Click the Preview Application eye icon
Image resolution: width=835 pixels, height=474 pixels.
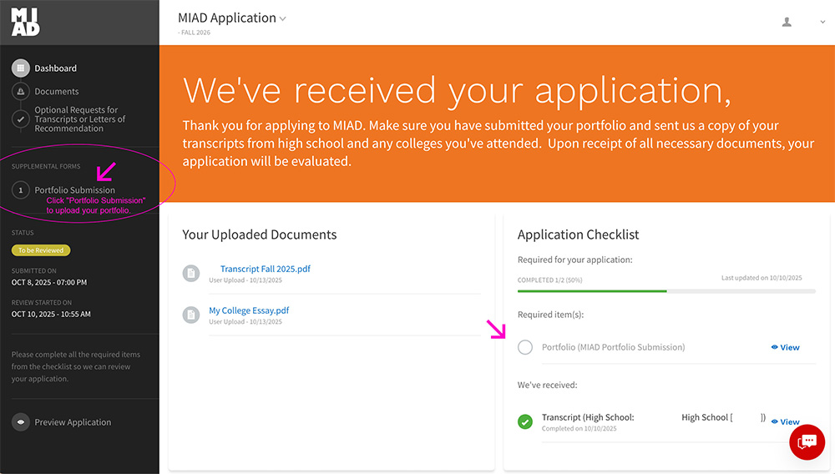pyautogui.click(x=20, y=422)
